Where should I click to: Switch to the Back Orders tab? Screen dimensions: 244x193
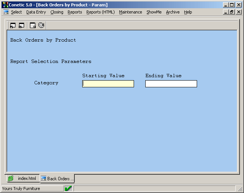click(x=57, y=179)
